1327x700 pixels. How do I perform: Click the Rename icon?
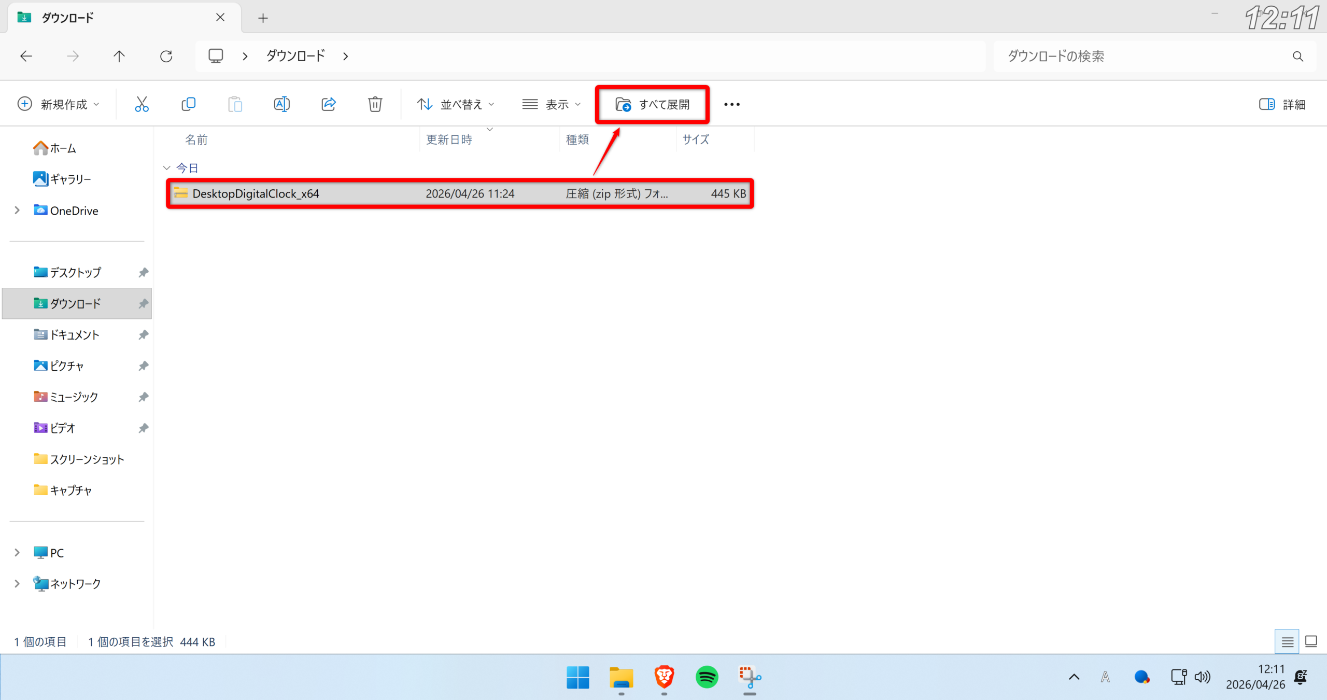tap(281, 104)
